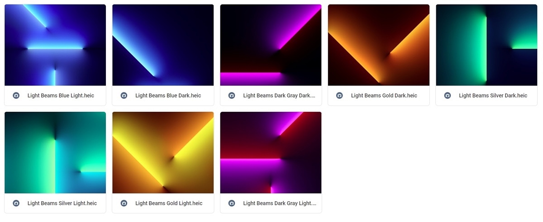Select the Light Beams Gold Light yellow thumbnail
This screenshot has height=222, width=543.
pyautogui.click(x=163, y=153)
